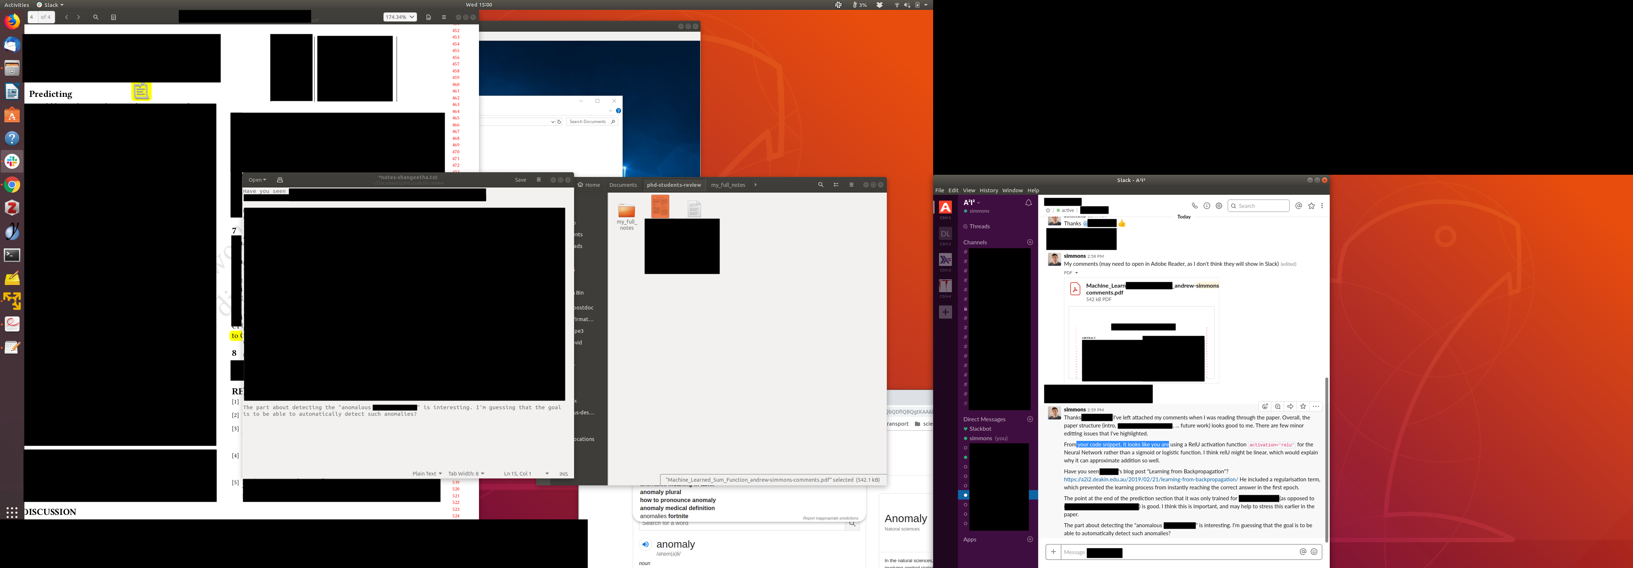This screenshot has width=1633, height=568.
Task: Share message with forward arrow icon
Action: (1290, 407)
